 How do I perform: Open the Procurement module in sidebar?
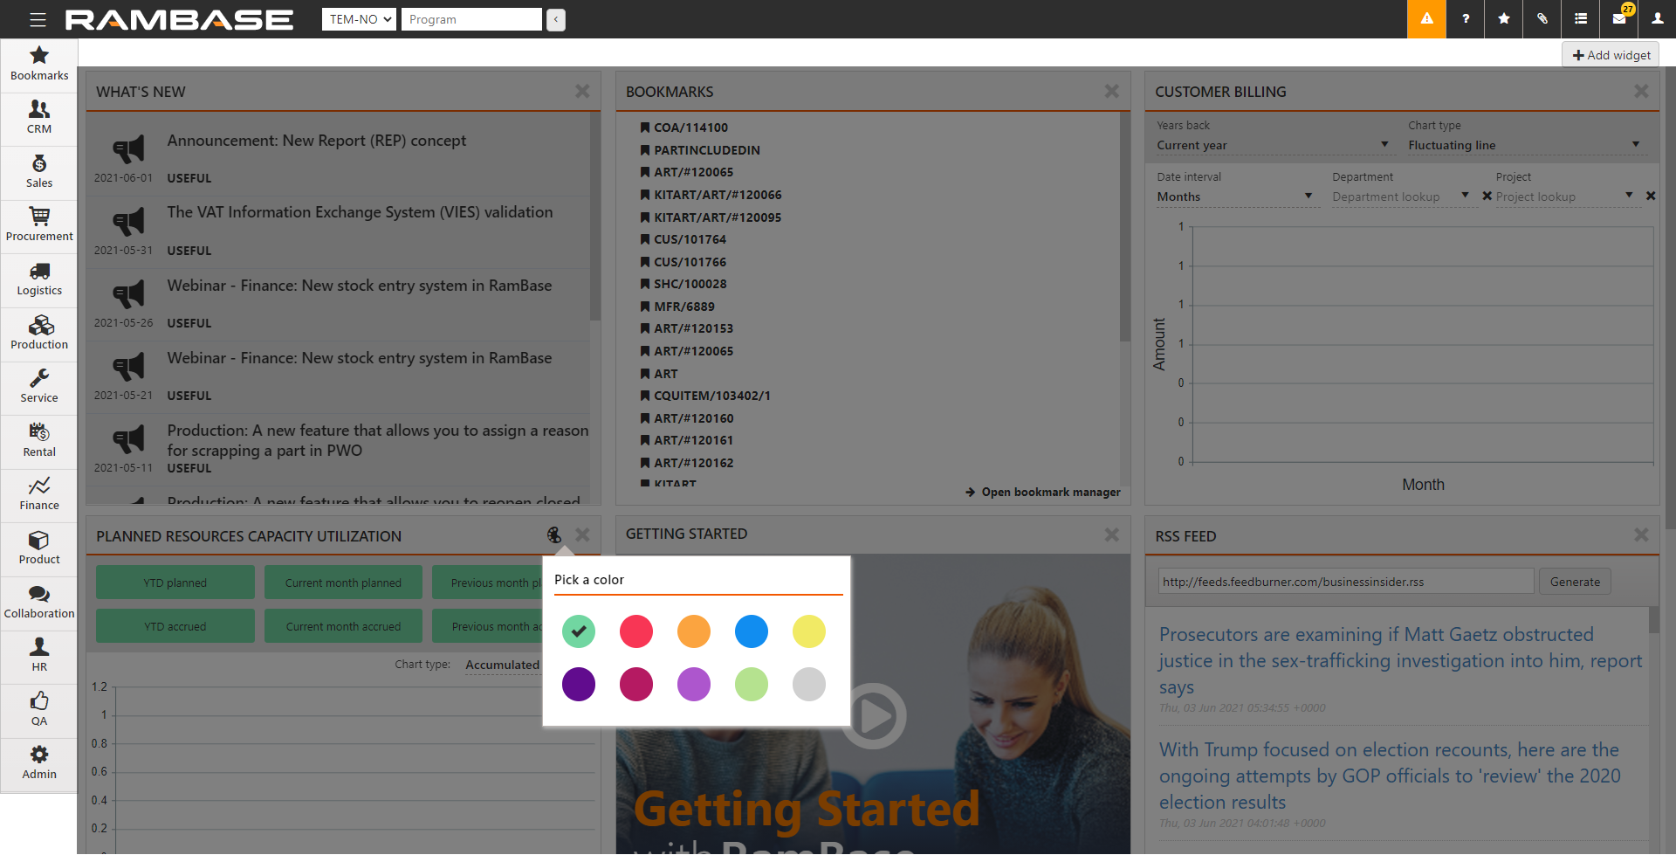tap(39, 224)
